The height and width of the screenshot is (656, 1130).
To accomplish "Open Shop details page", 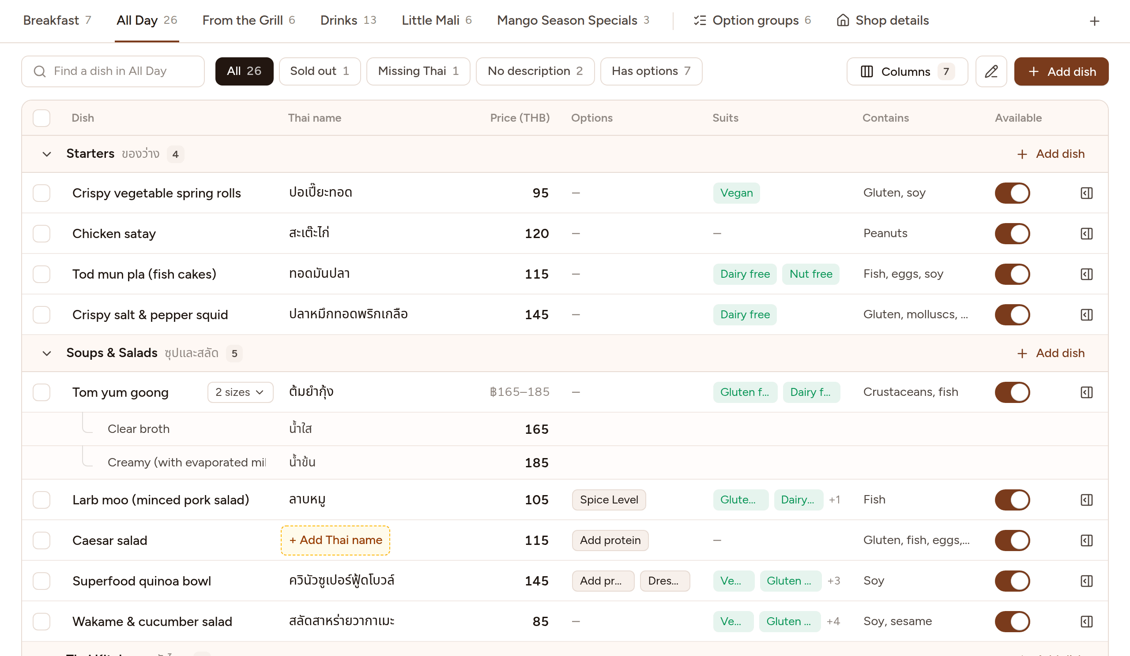I will 882,20.
